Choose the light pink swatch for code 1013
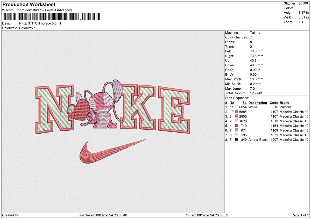This screenshot has width=311, height=219. 237,121
